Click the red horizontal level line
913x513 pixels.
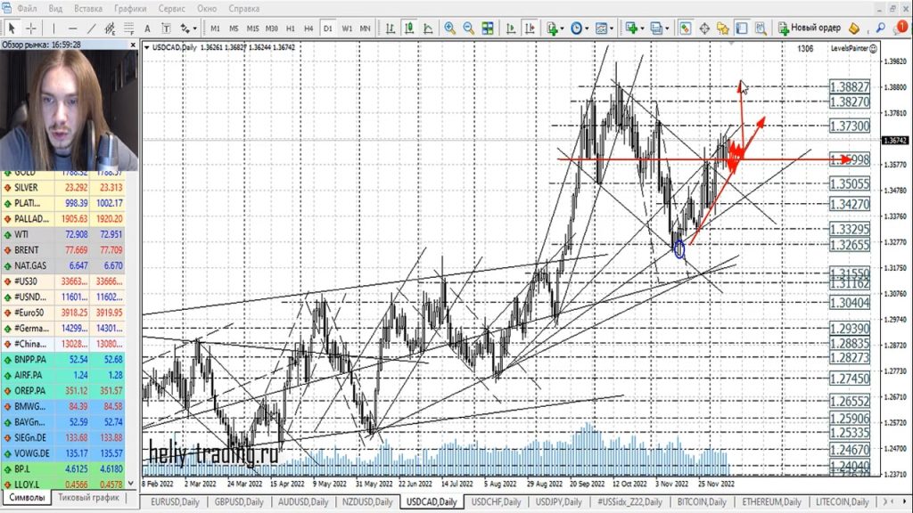[624, 159]
